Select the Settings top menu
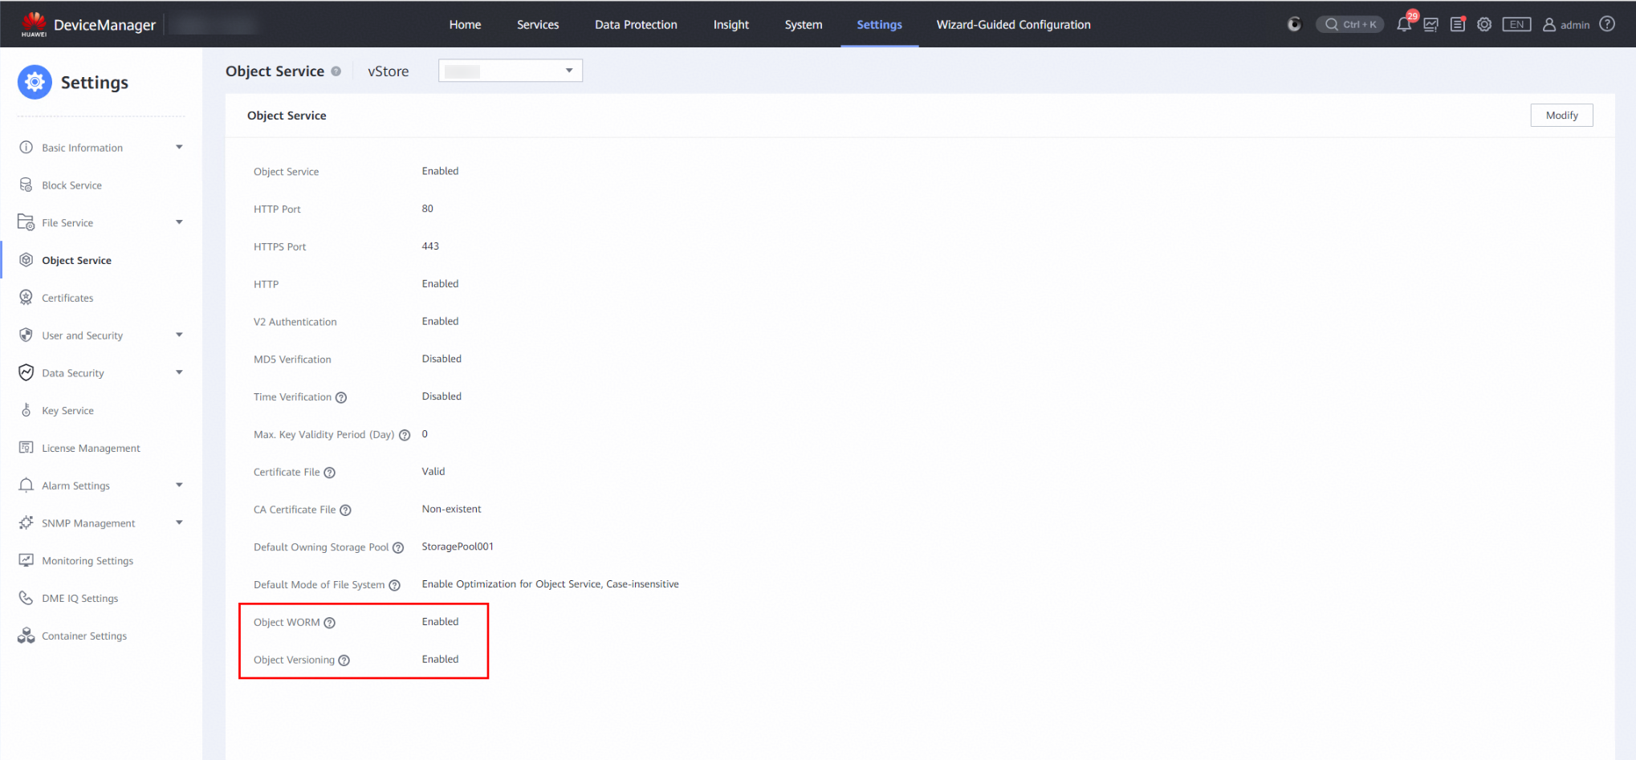 coord(879,25)
